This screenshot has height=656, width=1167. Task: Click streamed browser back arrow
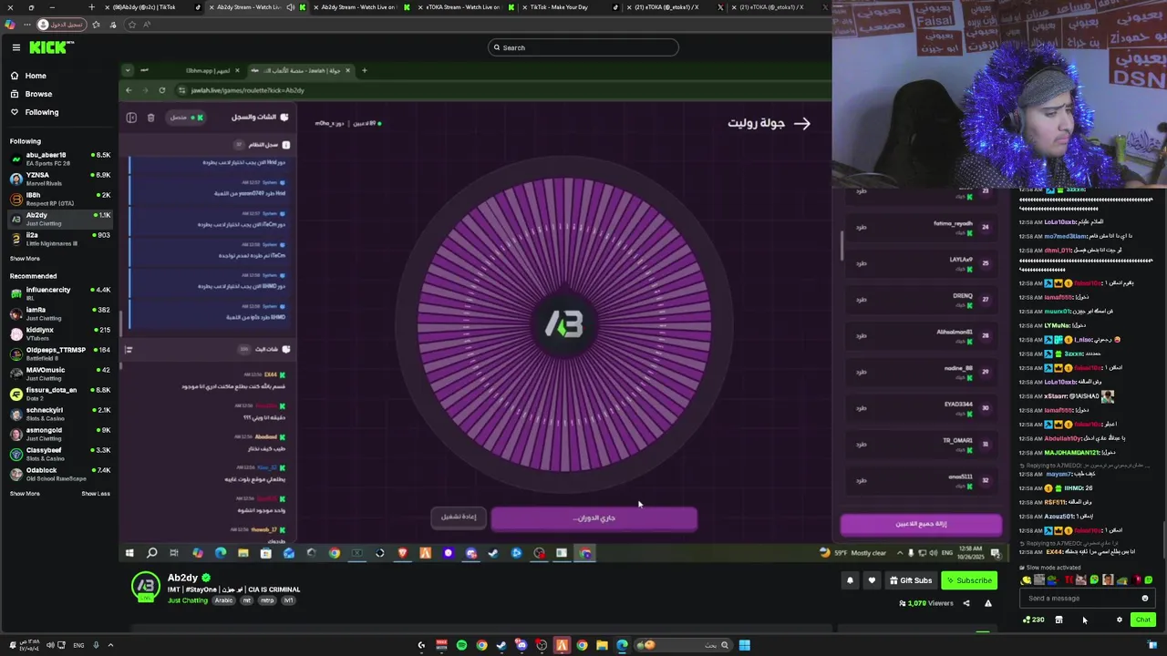click(129, 90)
